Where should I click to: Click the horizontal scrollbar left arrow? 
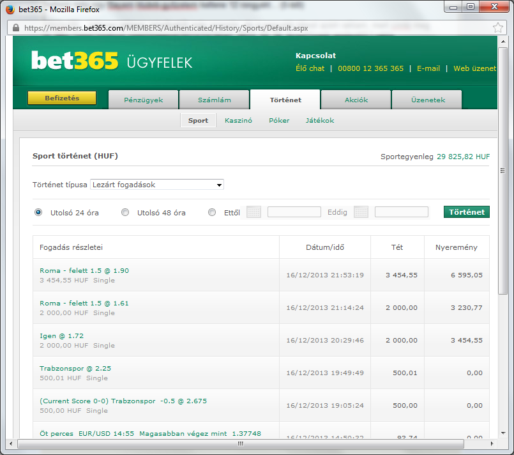point(10,443)
